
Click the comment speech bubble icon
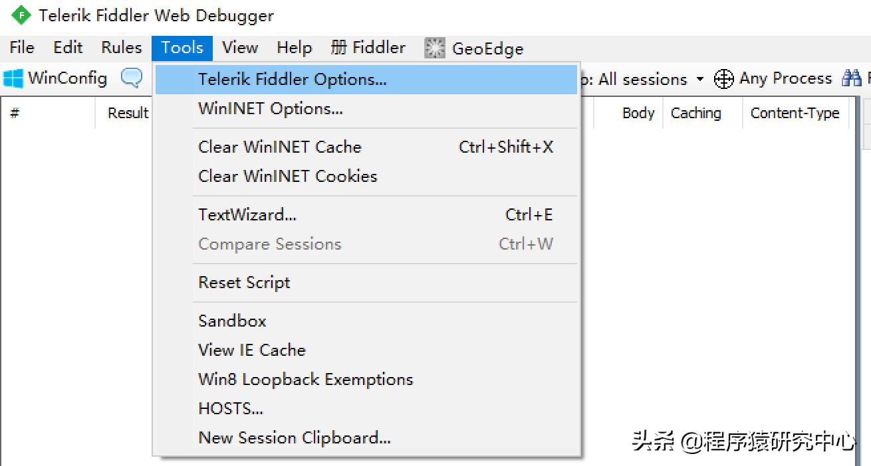click(x=131, y=78)
